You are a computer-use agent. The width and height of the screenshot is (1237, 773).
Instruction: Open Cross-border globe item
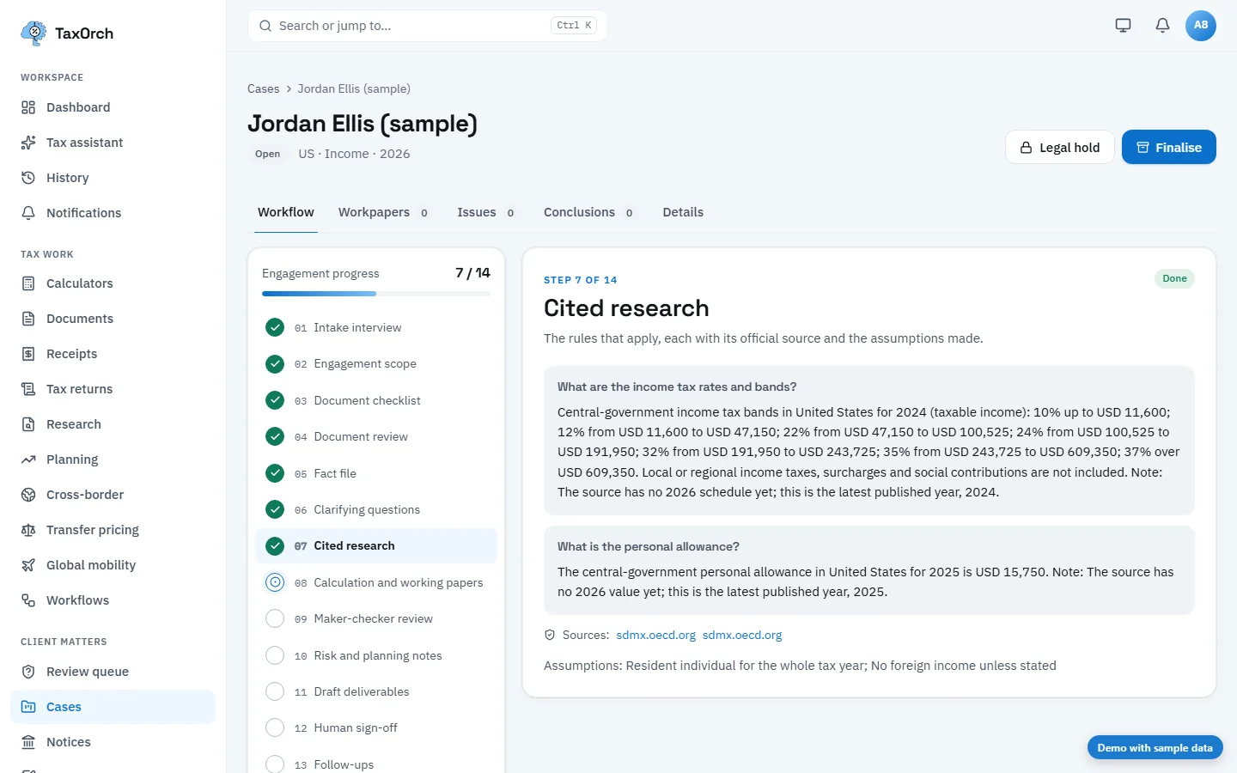[x=113, y=495]
